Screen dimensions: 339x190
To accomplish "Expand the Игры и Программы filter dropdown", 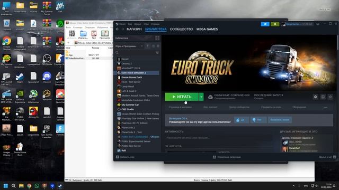I will click(129, 46).
